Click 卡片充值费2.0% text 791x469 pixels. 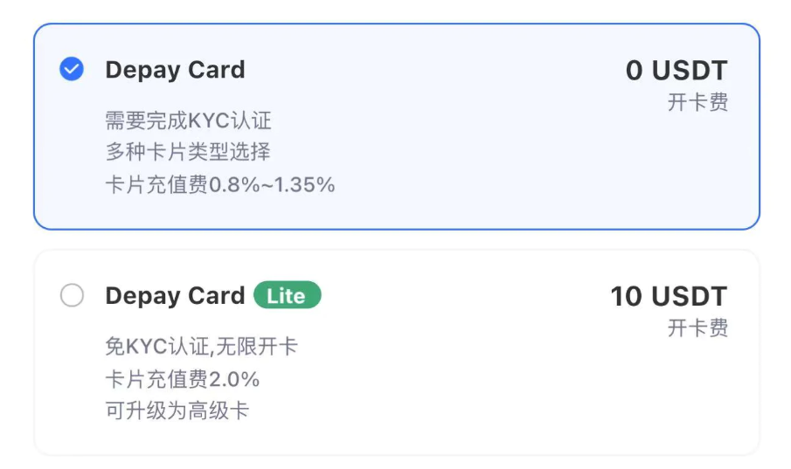(x=182, y=379)
